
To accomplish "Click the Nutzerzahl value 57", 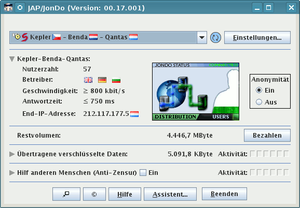I will (87, 69).
